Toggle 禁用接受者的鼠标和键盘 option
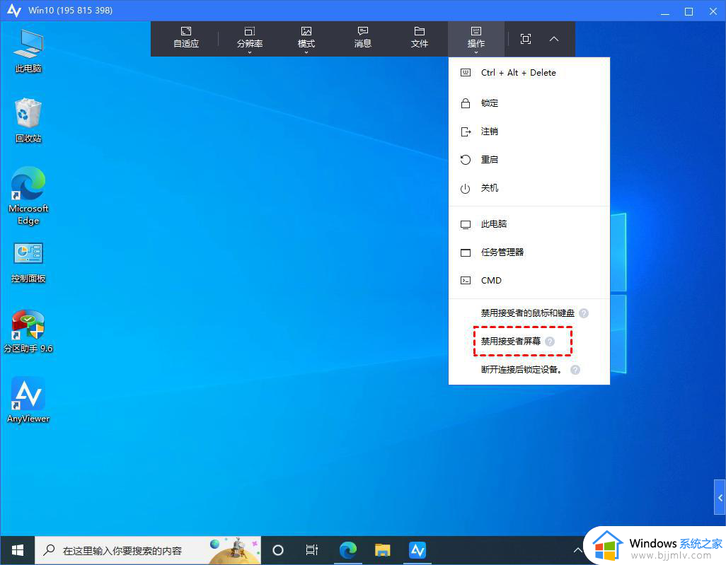Viewport: 726px width, 565px height. point(527,313)
